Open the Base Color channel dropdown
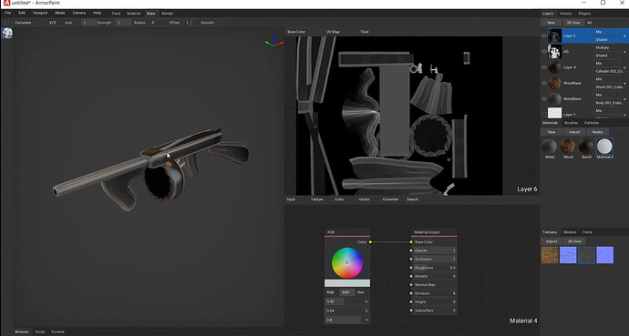The image size is (629, 336). pyautogui.click(x=301, y=32)
